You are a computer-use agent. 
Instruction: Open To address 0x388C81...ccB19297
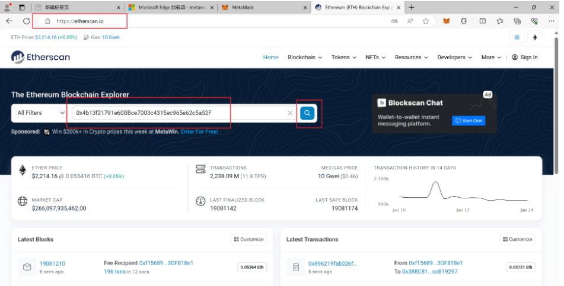(430, 272)
